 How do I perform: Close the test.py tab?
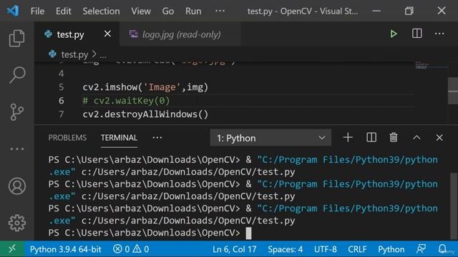(107, 34)
